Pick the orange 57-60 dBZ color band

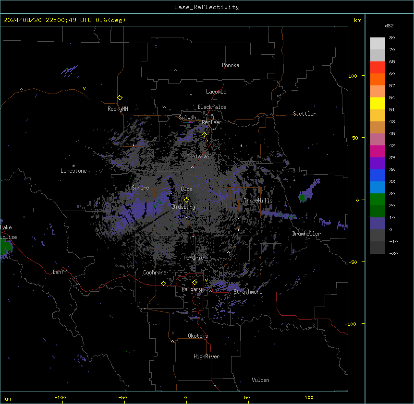pos(377,79)
